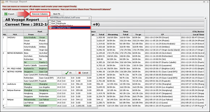Toggle the Current_Position/Status checkbox
This screenshot has width=210, height=112.
(x=50, y=25)
